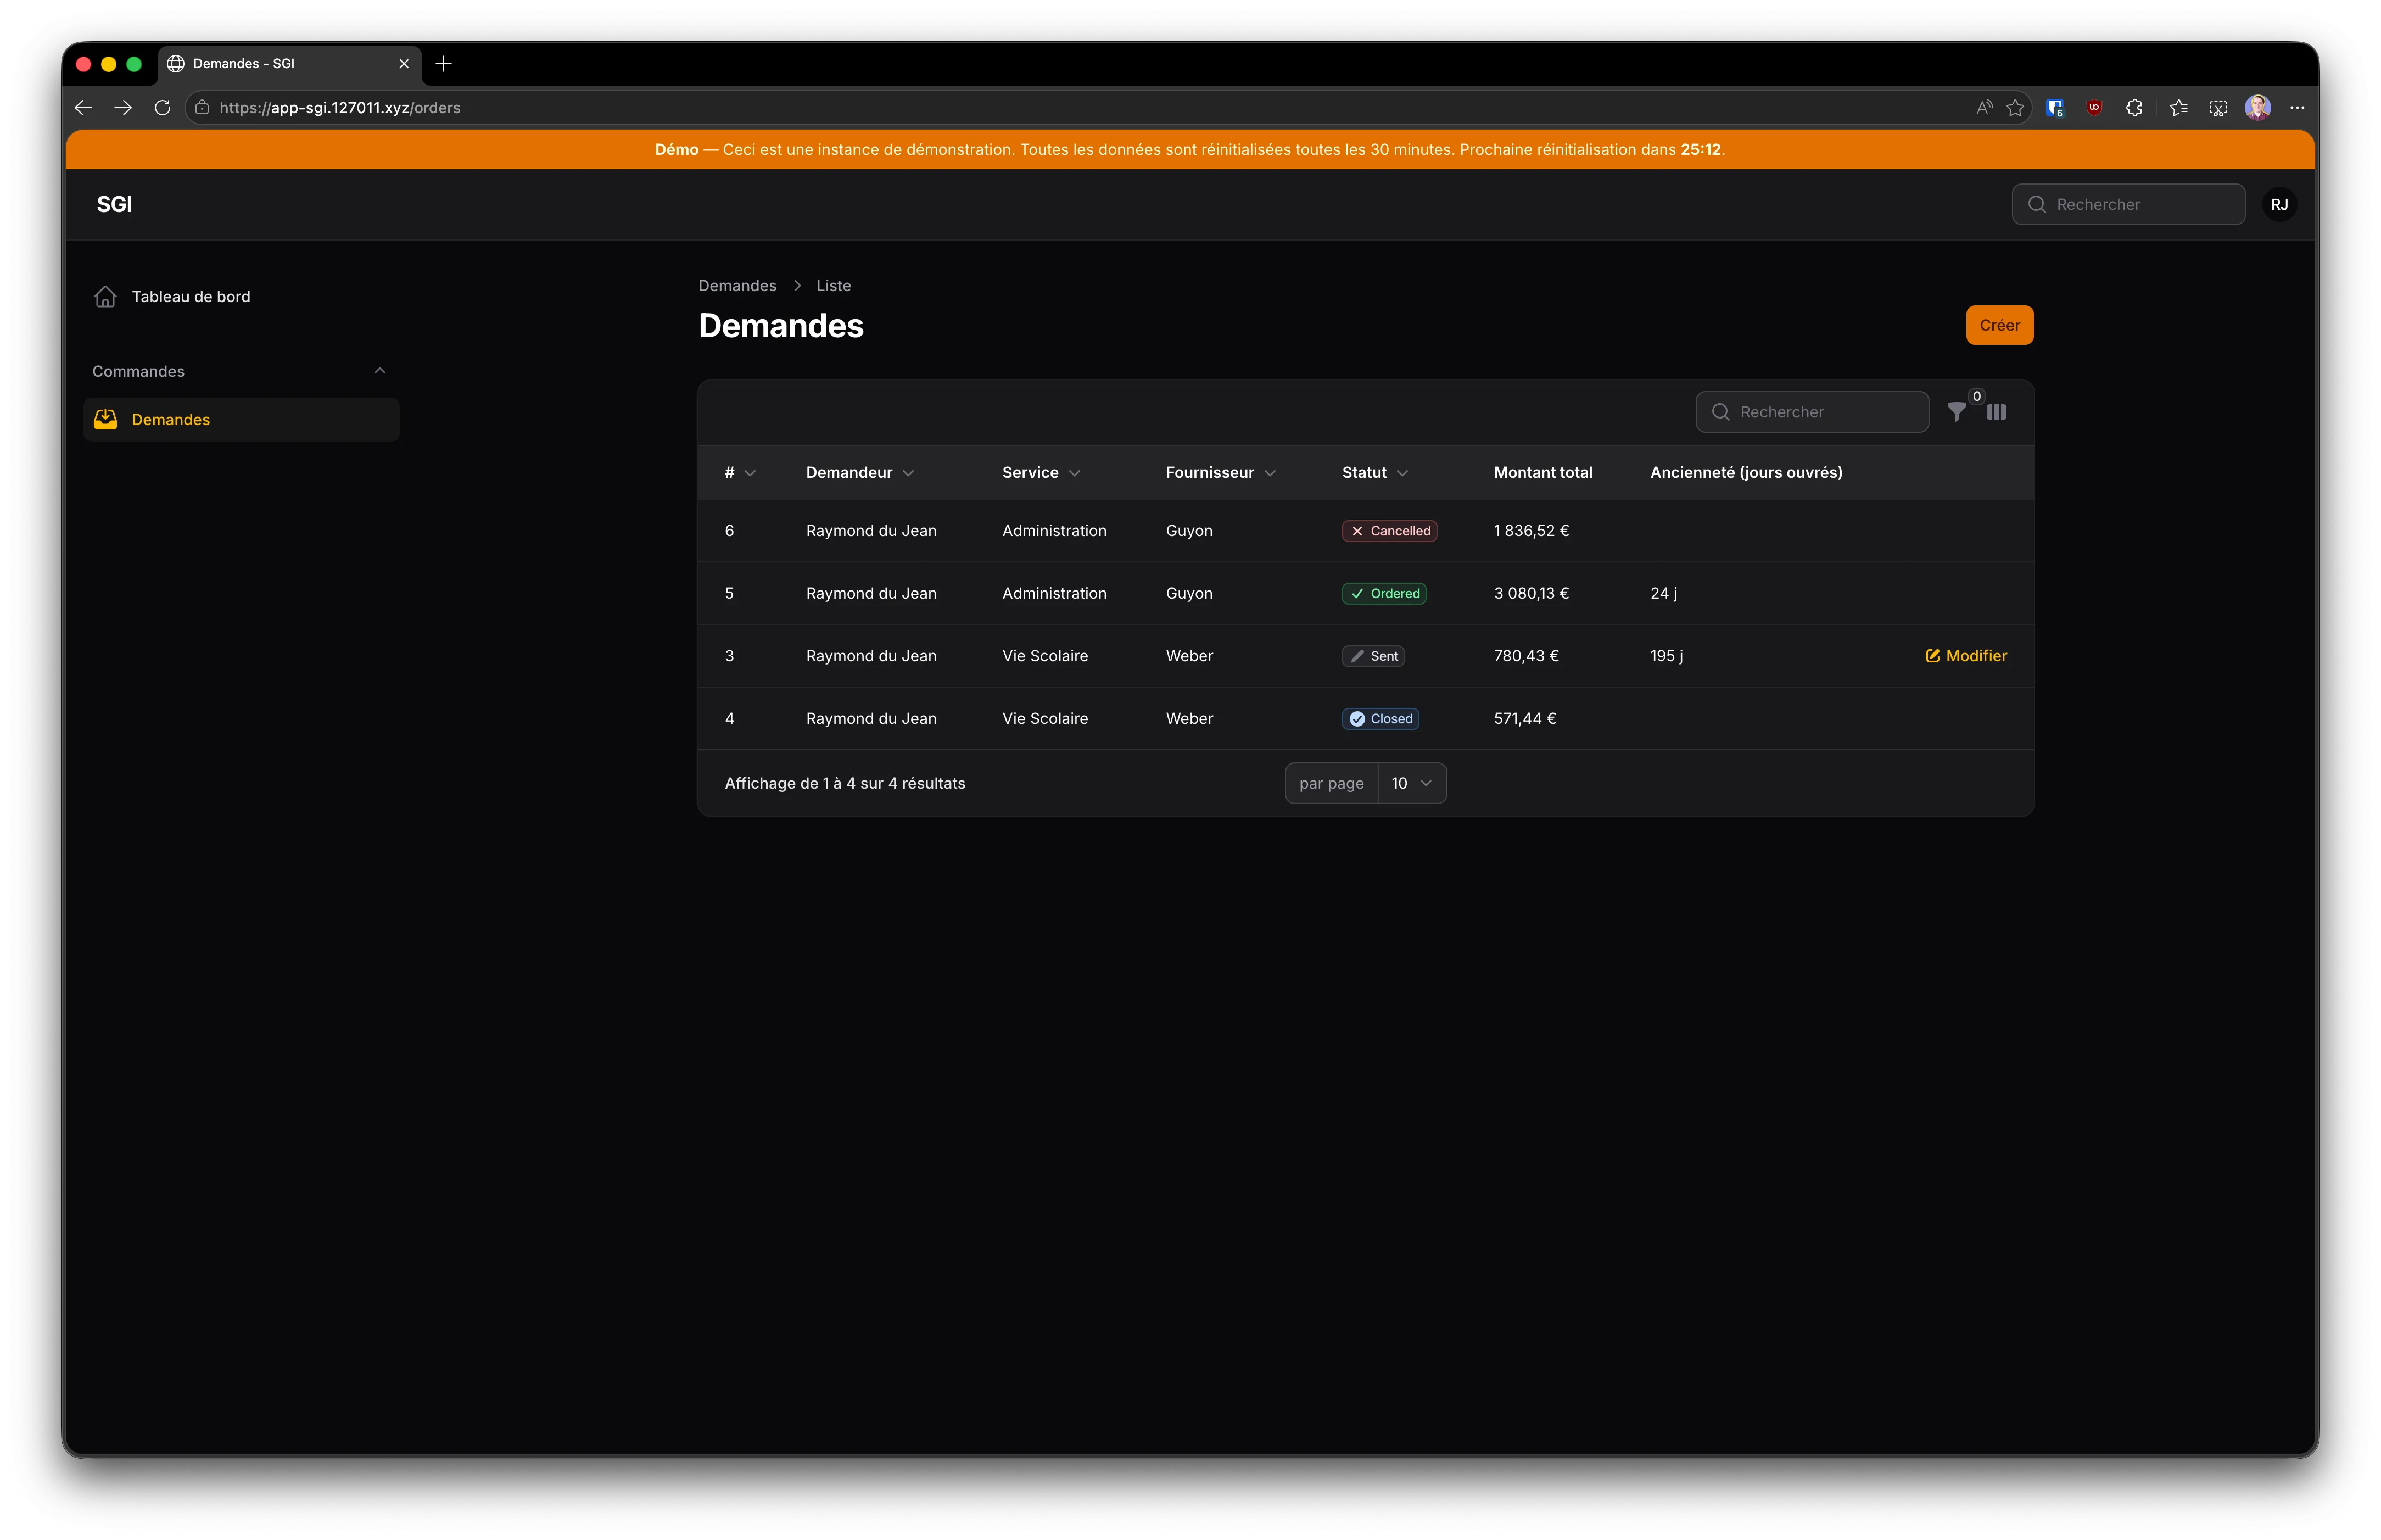Open the browser profile avatar
The height and width of the screenshot is (1540, 2381).
pyautogui.click(x=2258, y=108)
